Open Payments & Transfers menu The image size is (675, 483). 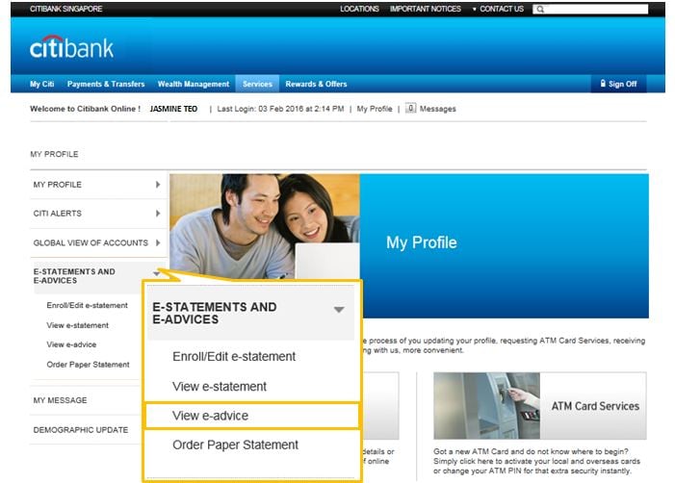click(x=106, y=84)
